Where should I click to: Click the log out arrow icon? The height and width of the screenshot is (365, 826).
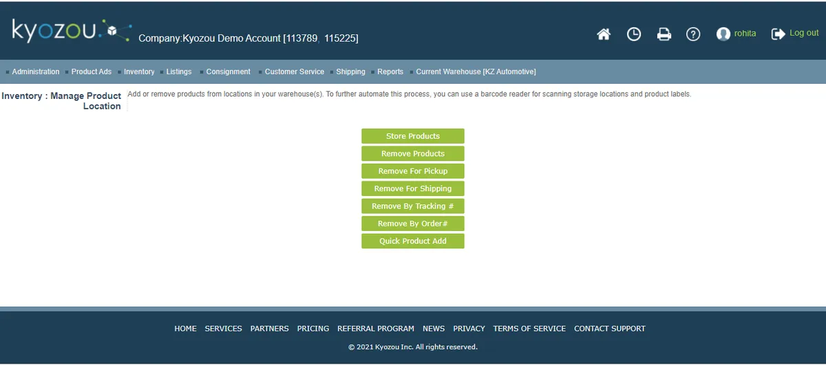coord(779,34)
